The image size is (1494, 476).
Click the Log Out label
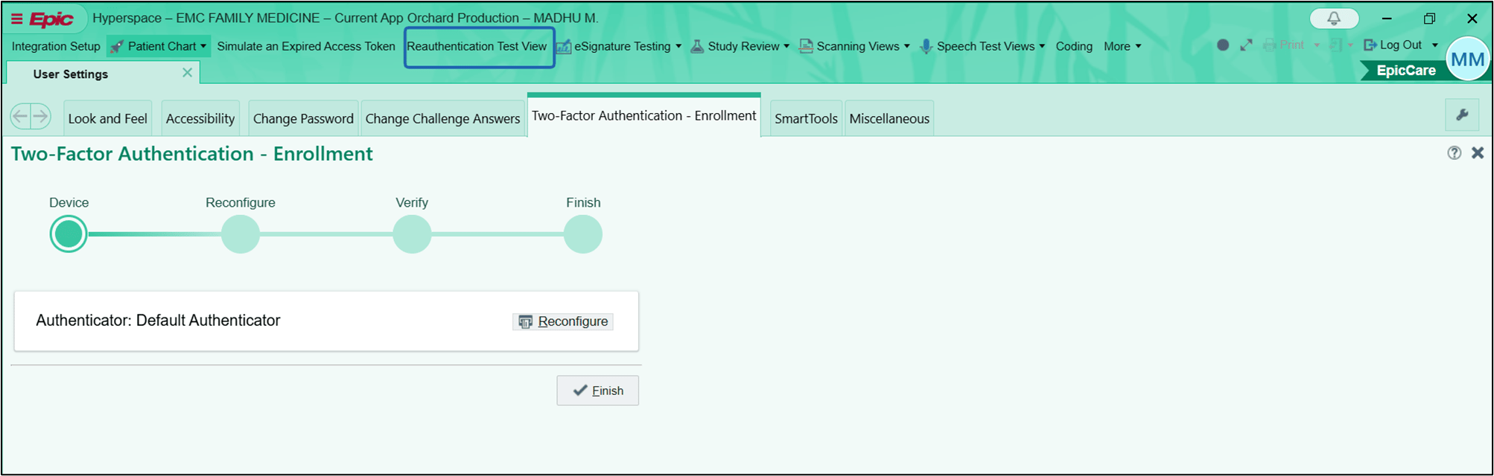(1401, 45)
